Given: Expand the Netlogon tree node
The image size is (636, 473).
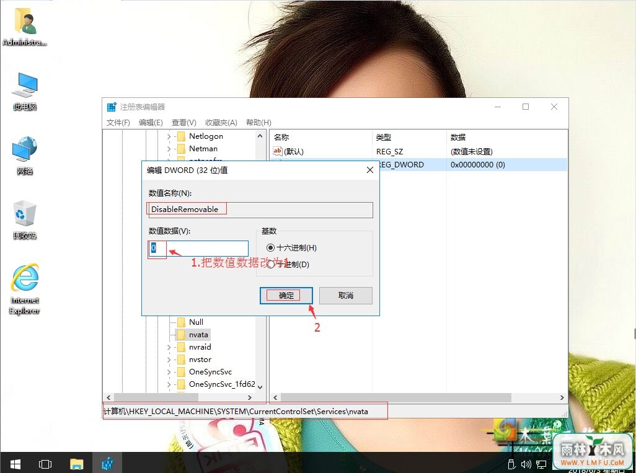Looking at the screenshot, I should tap(169, 136).
